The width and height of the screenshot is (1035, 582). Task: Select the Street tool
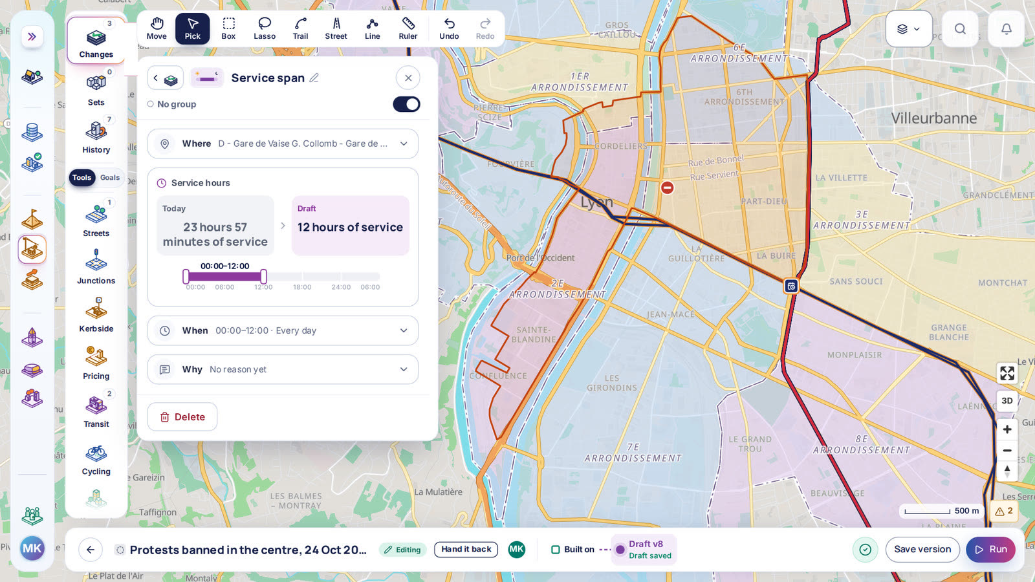click(336, 28)
